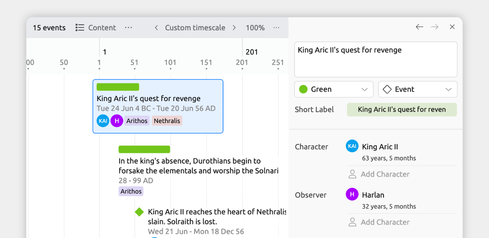Viewport: 489px width, 238px height.
Task: Navigate back with the left arrow
Action: 419,27
